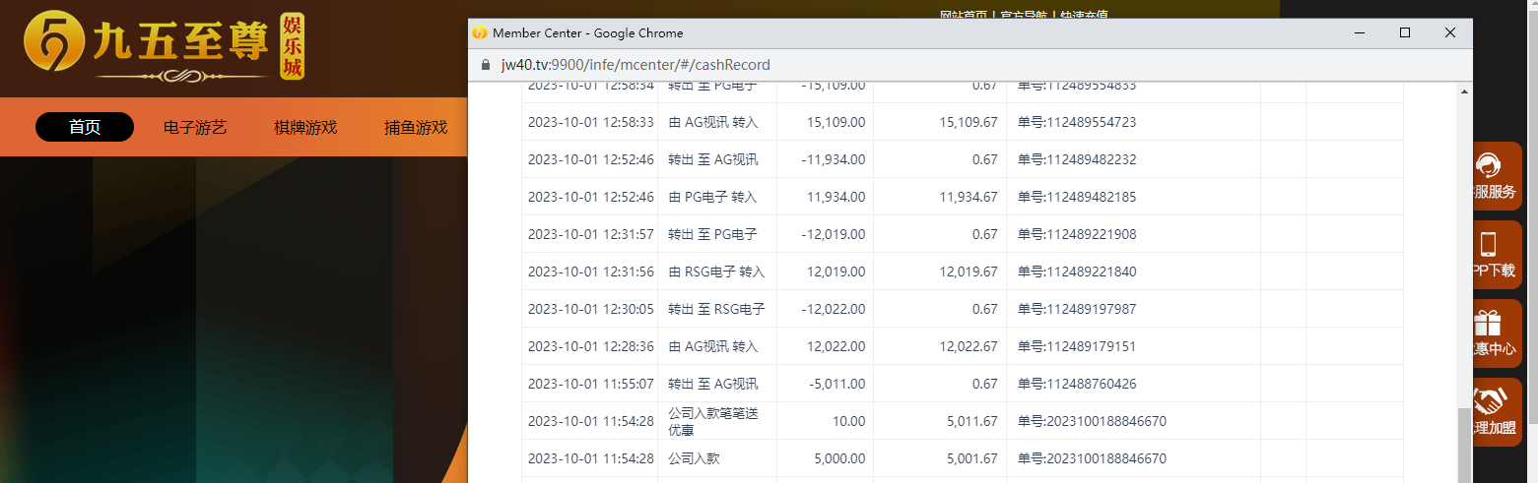
Task: Click the amount 12,019.00
Action: pyautogui.click(x=836, y=272)
